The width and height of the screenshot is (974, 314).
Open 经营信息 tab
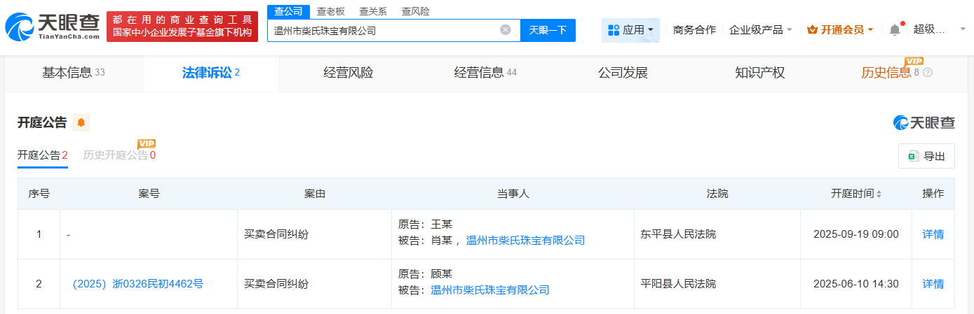485,73
